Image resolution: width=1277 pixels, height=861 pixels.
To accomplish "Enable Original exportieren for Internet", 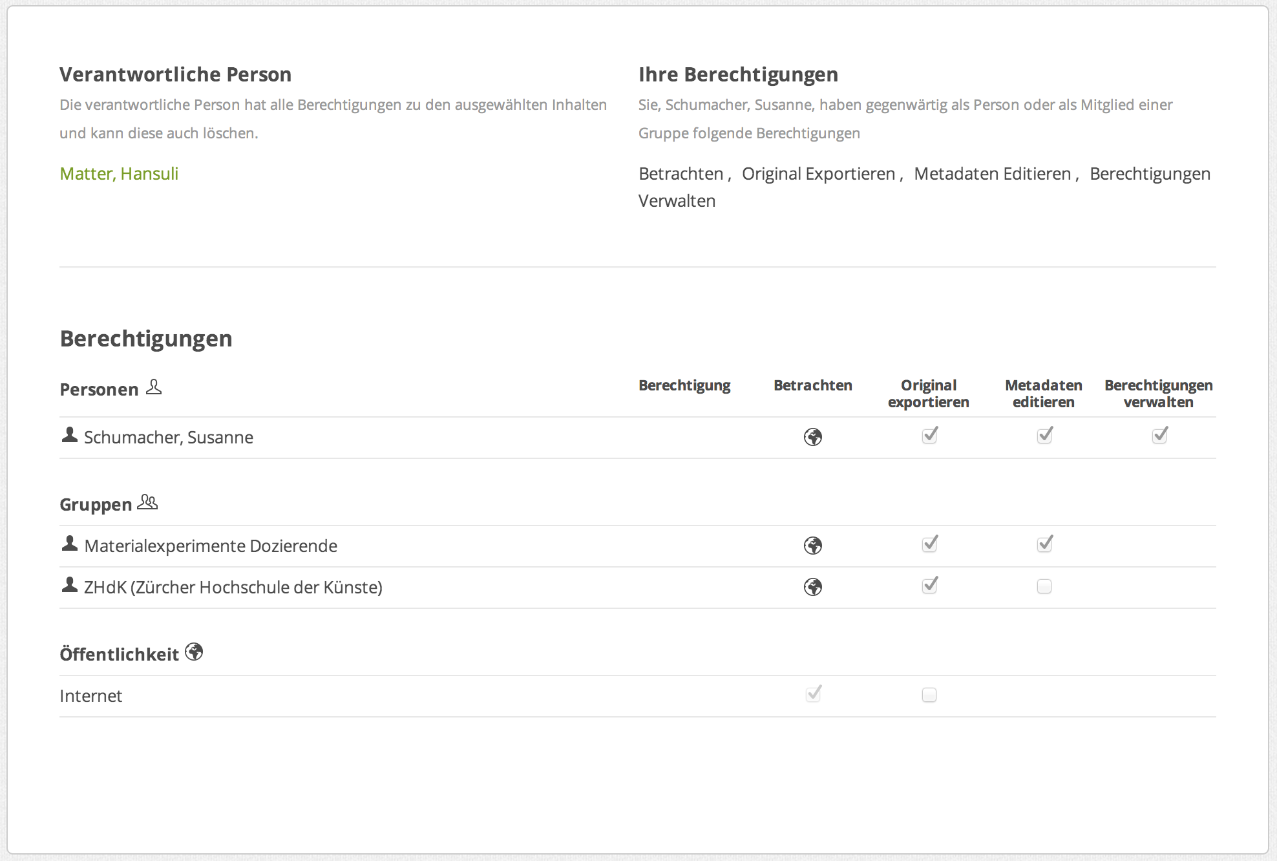I will click(929, 695).
